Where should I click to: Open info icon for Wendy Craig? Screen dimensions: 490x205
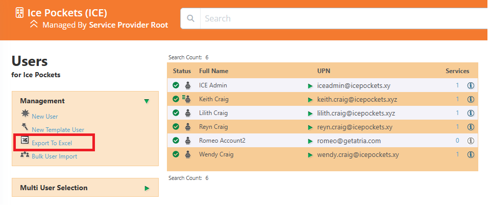pos(471,154)
